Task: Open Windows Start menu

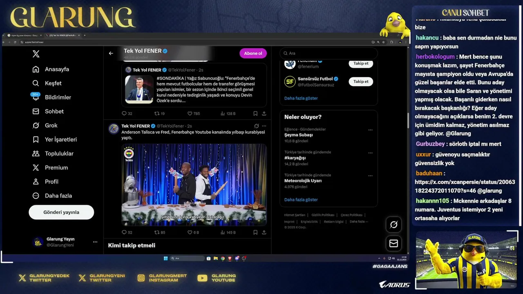Action: pos(165,258)
